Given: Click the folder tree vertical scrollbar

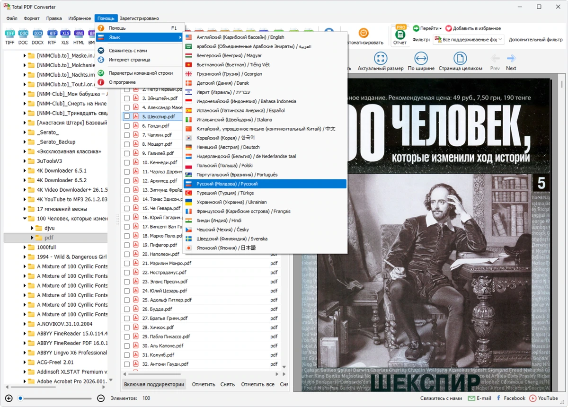Looking at the screenshot, I should pyautogui.click(x=111, y=218).
